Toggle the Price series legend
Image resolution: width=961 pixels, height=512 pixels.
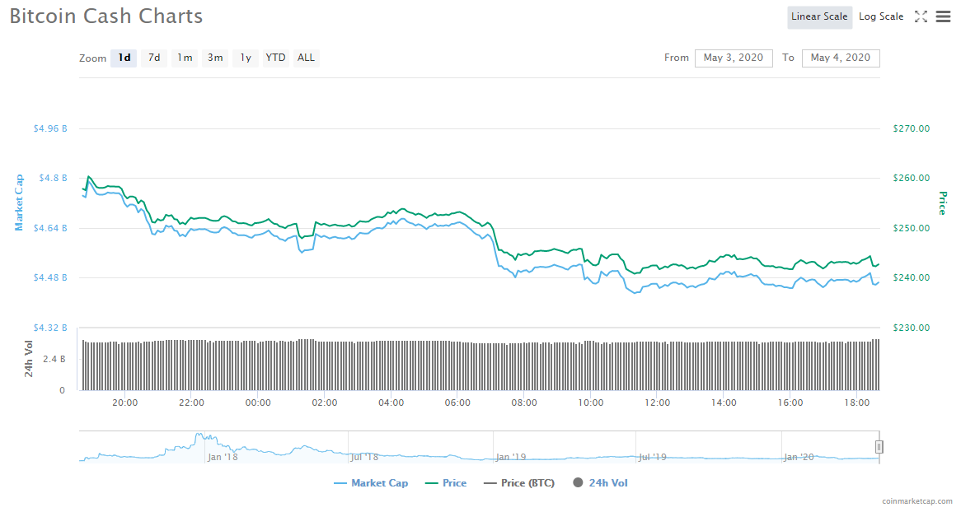(x=446, y=483)
